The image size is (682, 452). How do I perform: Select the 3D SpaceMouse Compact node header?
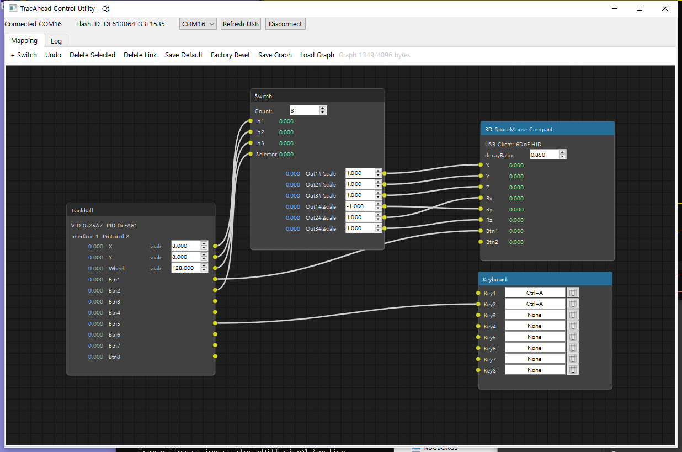pyautogui.click(x=547, y=129)
